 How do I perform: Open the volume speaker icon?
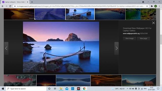(x=130, y=89)
